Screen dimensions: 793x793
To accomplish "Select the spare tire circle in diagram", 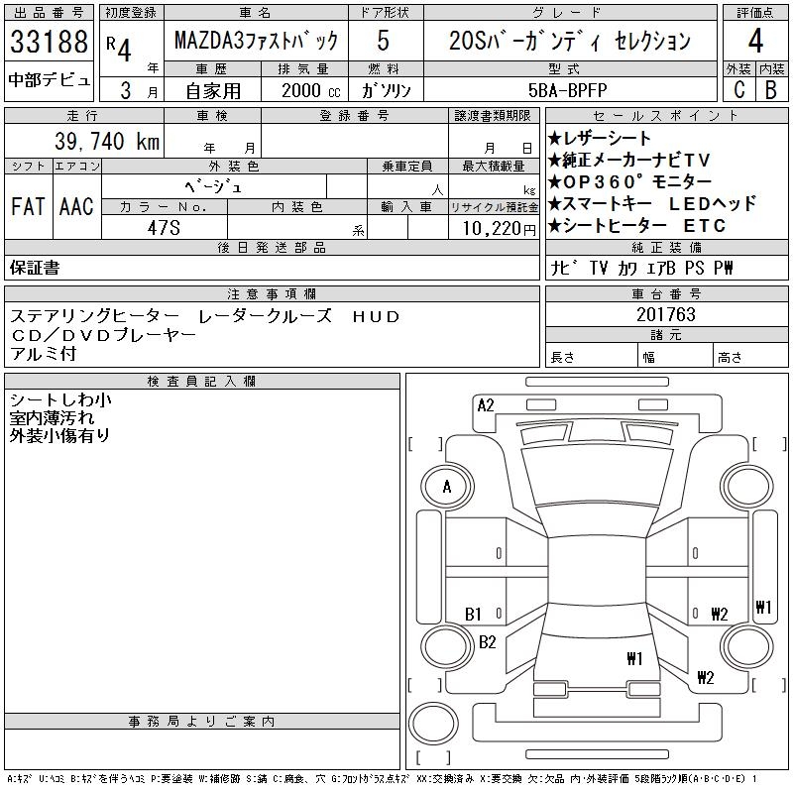I will coord(433,724).
